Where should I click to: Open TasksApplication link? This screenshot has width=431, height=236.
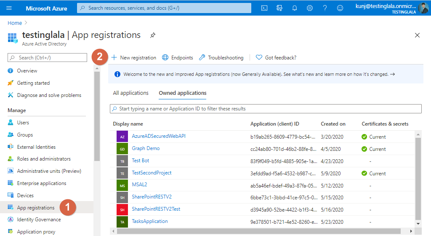point(150,221)
